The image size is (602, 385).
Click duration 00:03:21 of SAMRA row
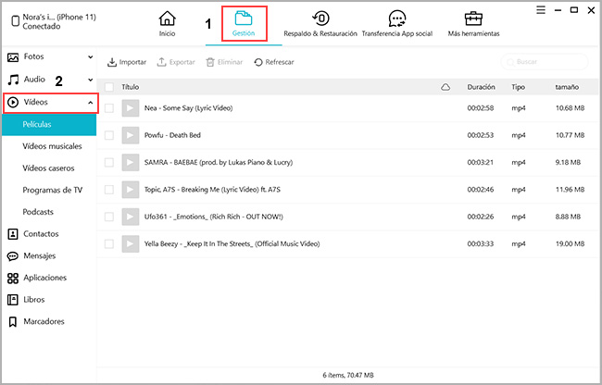[481, 163]
